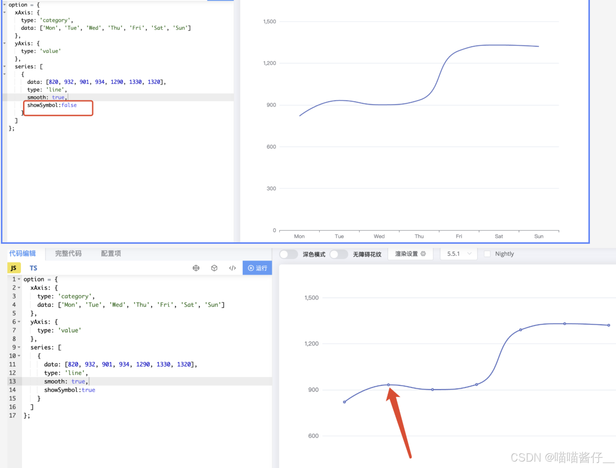Image resolution: width=616 pixels, height=468 pixels.
Task: Click the 'Sun' axis label in upper chart
Action: [539, 236]
